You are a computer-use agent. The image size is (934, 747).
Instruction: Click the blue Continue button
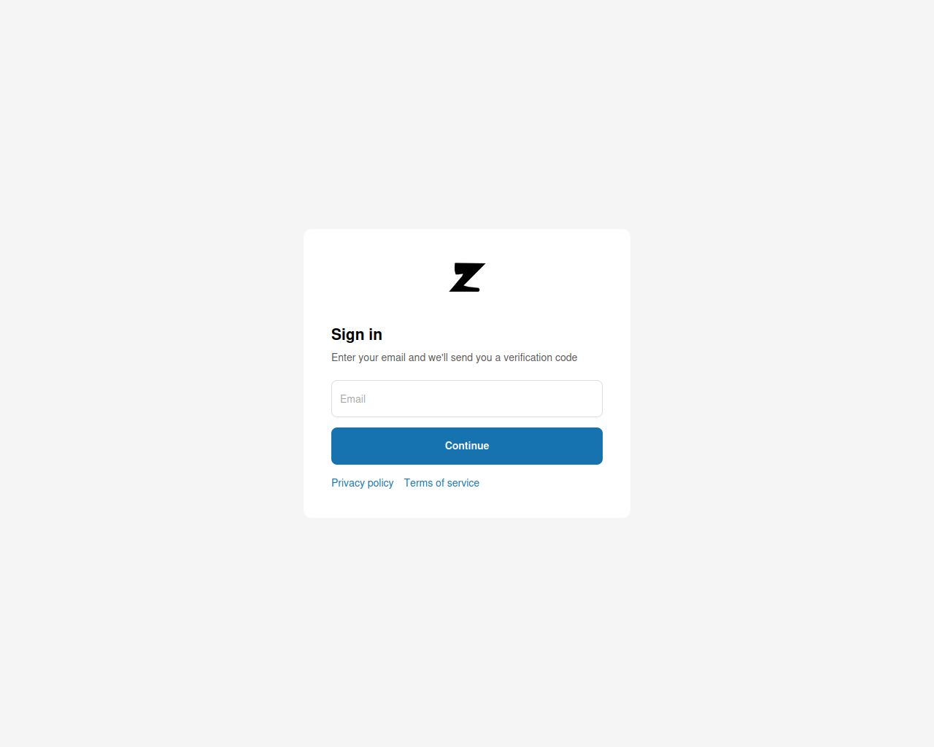click(467, 446)
